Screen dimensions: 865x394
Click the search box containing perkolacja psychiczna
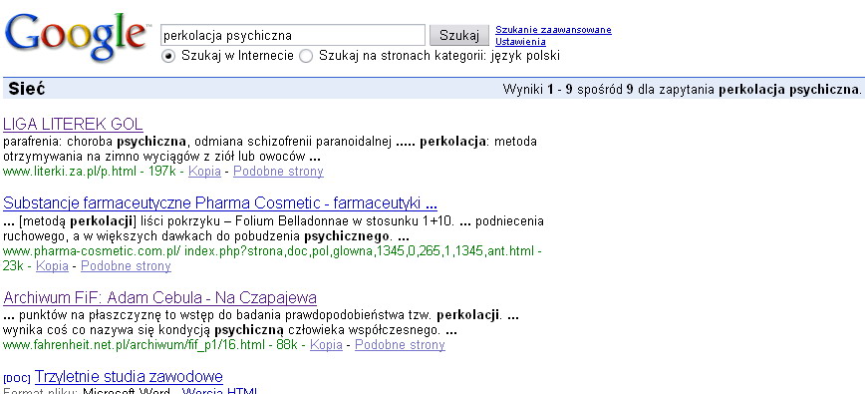click(x=292, y=35)
